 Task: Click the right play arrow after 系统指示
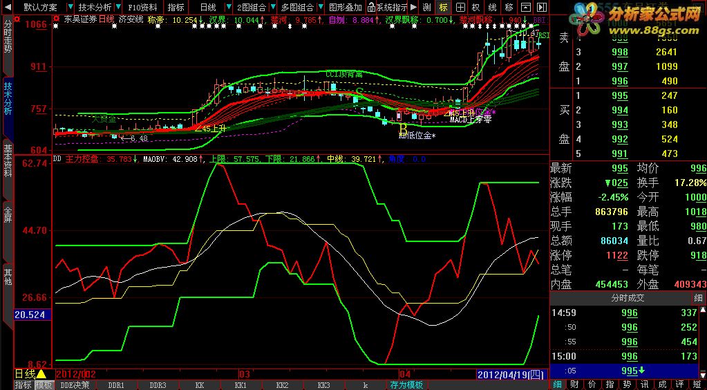coord(413,7)
